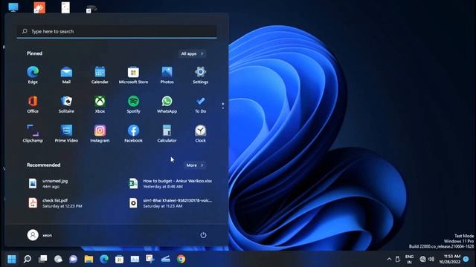Open Settings from pinned apps

200,75
